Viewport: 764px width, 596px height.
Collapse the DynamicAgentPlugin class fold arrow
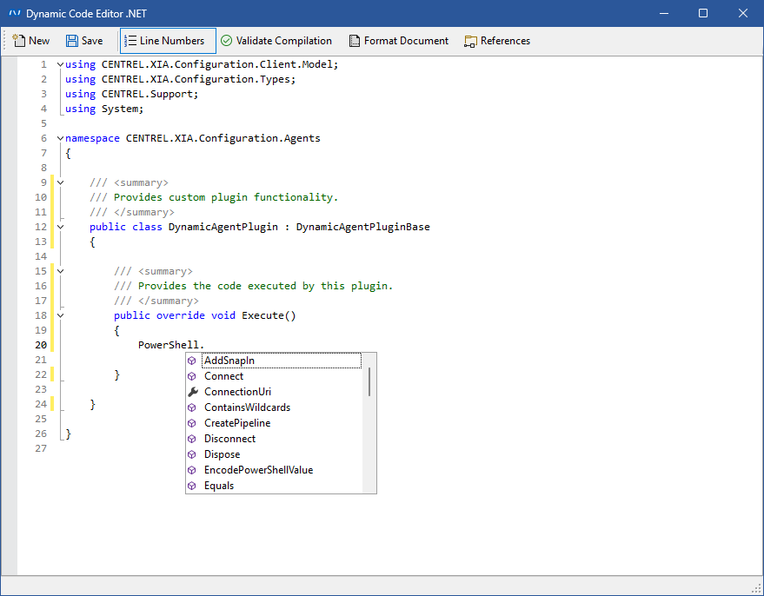click(60, 227)
